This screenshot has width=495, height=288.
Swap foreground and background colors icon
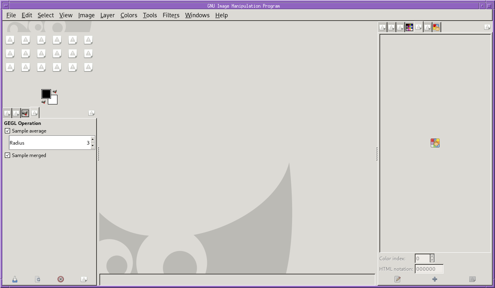(x=55, y=92)
